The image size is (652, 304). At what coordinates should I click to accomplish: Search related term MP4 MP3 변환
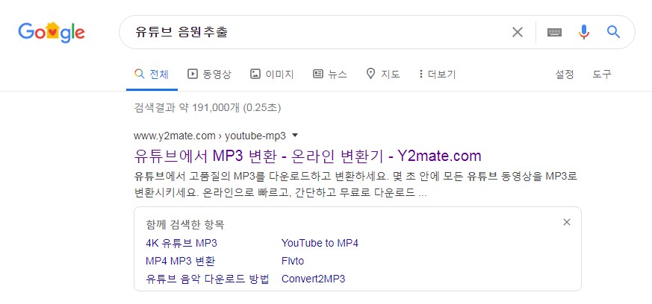pos(181,261)
